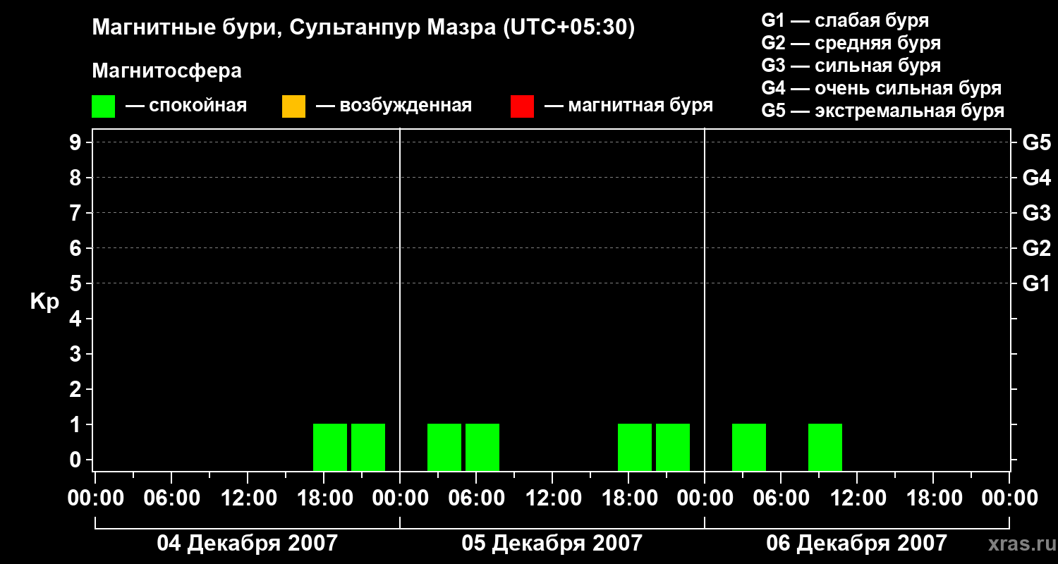Click the 'Kp' axis label
1058x564 pixels.
[44, 302]
